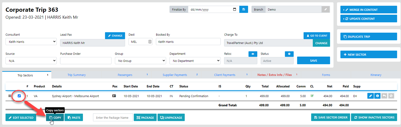Click the drag handle on sector row 1
This screenshot has width=401, height=127.
(9, 96)
